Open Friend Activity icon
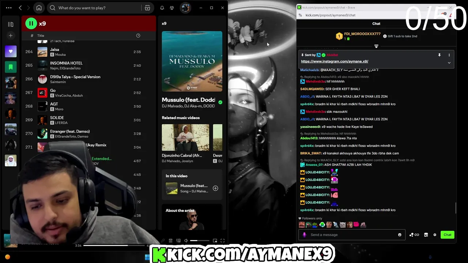Viewport: 468px width, 263px height. click(172, 8)
